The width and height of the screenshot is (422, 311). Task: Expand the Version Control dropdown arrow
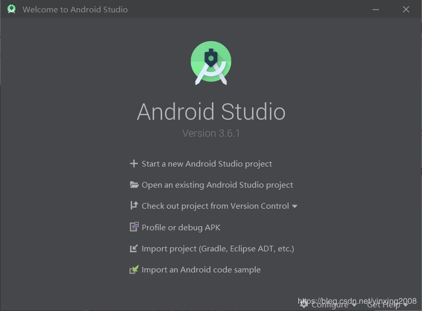[295, 206]
